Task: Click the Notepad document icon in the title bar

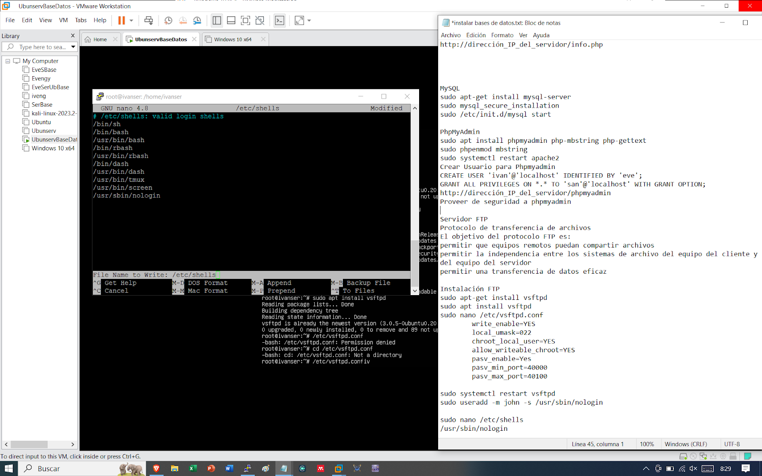Action: (446, 23)
